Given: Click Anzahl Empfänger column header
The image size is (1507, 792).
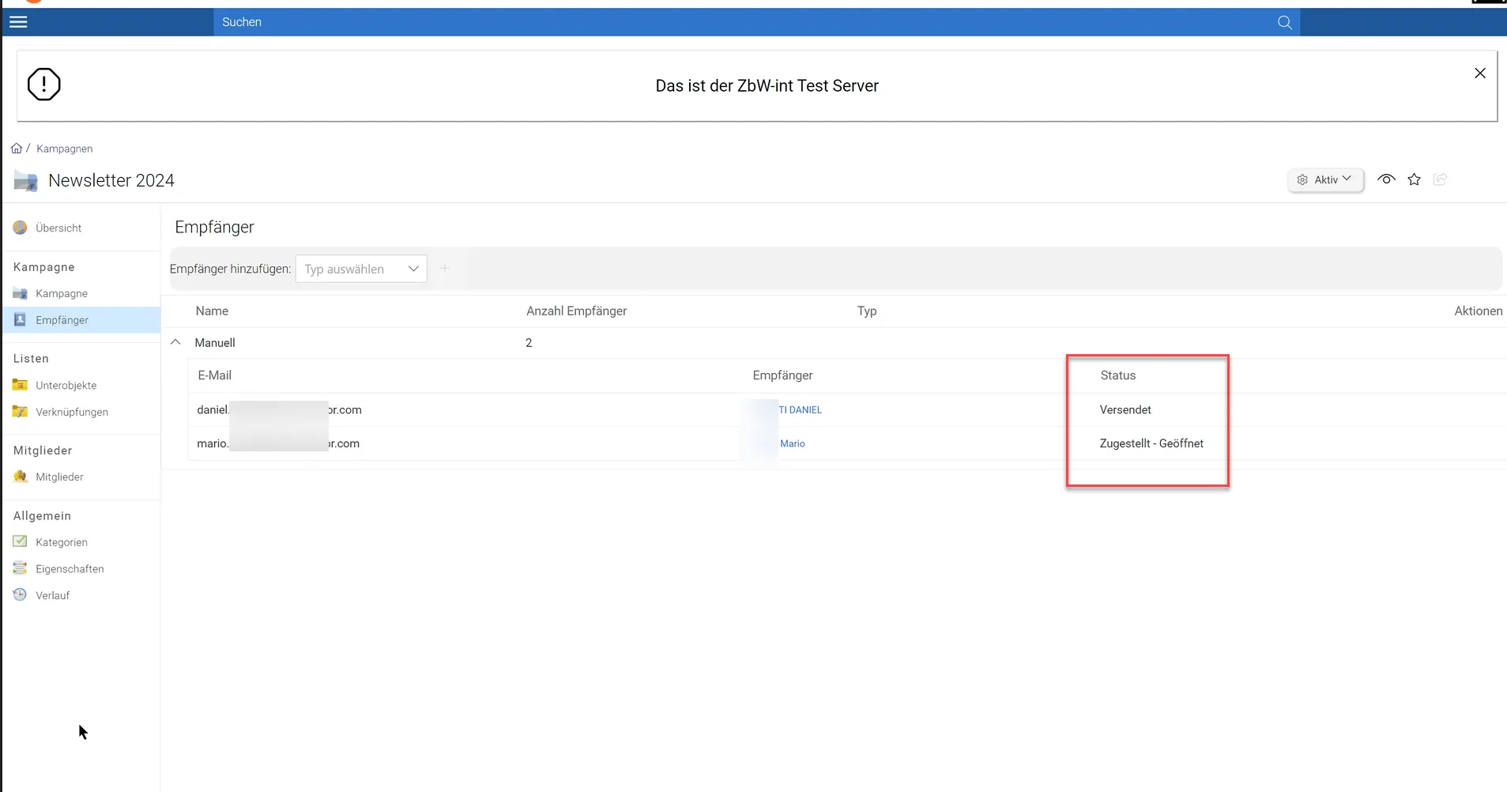Looking at the screenshot, I should [577, 311].
